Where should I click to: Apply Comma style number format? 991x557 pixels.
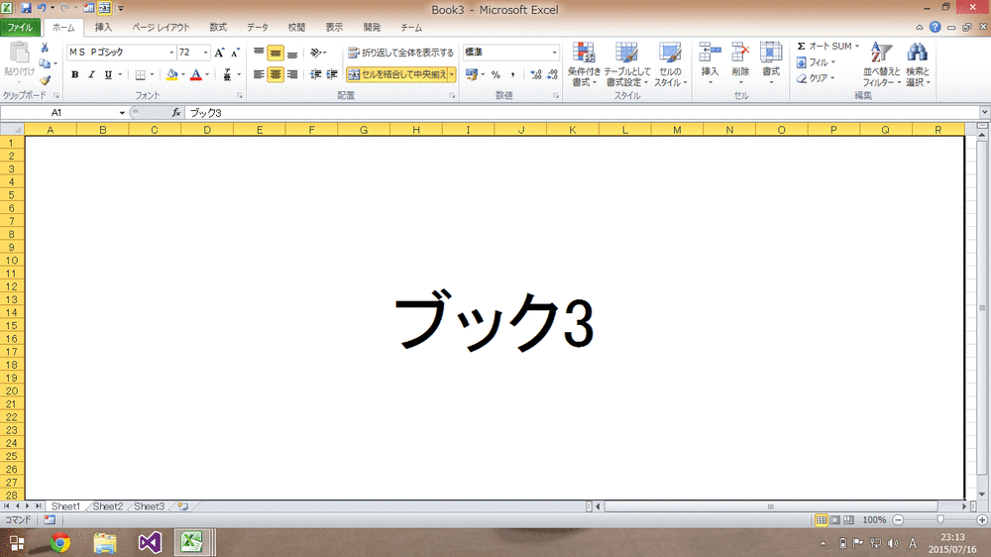(512, 74)
